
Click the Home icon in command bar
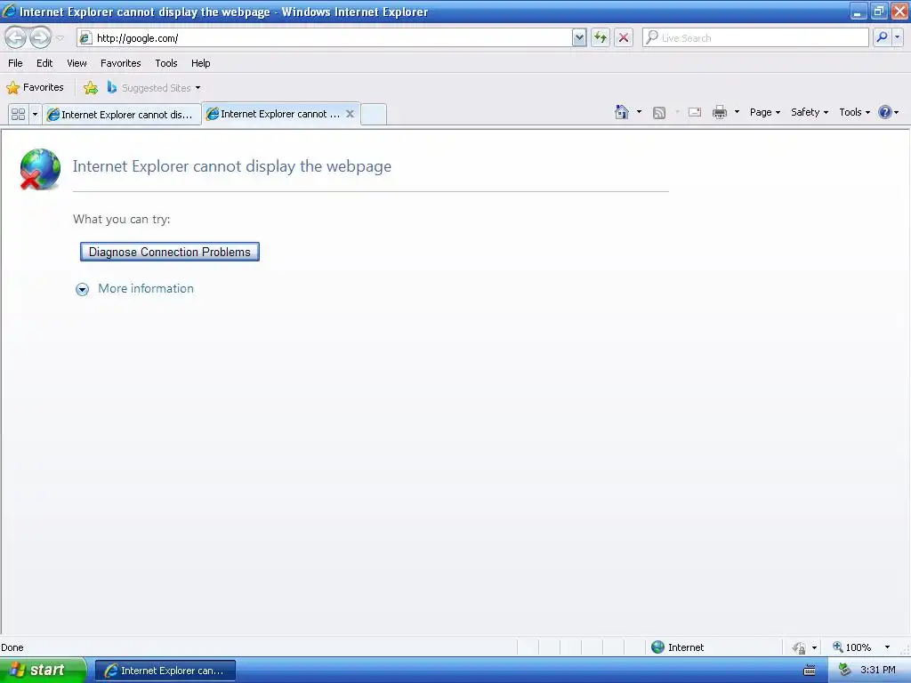click(622, 112)
